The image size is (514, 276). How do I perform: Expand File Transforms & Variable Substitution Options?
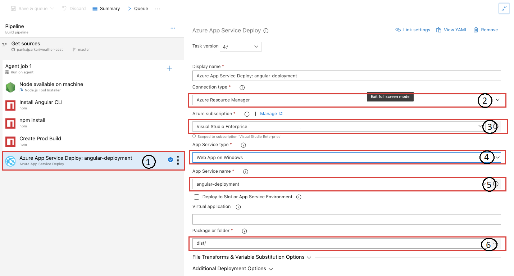[308, 257]
